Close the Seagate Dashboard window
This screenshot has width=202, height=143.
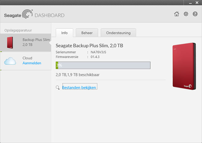(x=197, y=2)
